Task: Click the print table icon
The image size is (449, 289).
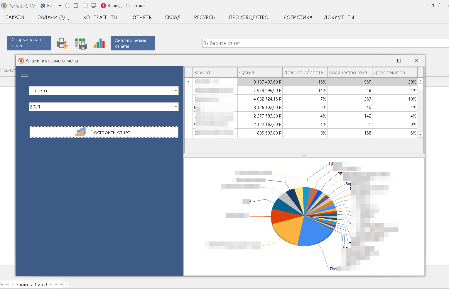Action: tap(81, 44)
